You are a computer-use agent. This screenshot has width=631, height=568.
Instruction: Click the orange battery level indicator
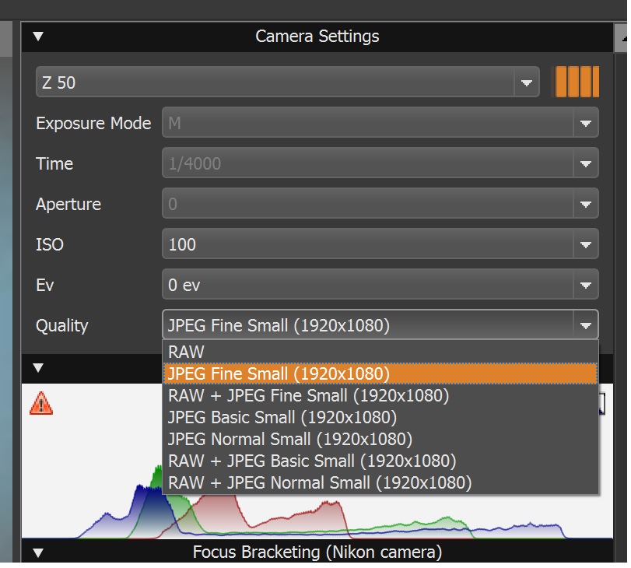point(577,82)
